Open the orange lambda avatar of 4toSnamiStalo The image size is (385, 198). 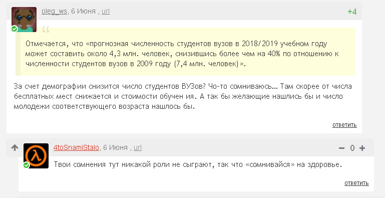tap(36, 156)
